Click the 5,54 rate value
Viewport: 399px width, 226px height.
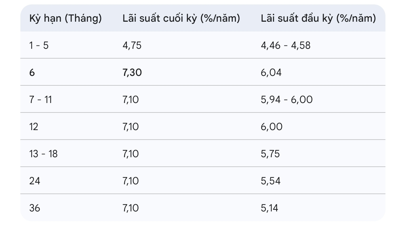tap(271, 181)
